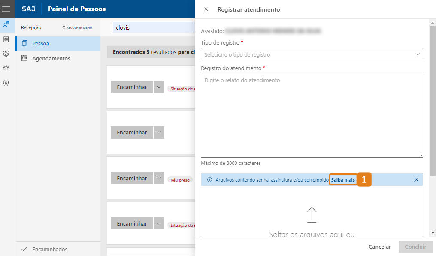Click the panel vertical scrollbar thumb
The height and width of the screenshot is (256, 436).
[x=433, y=101]
